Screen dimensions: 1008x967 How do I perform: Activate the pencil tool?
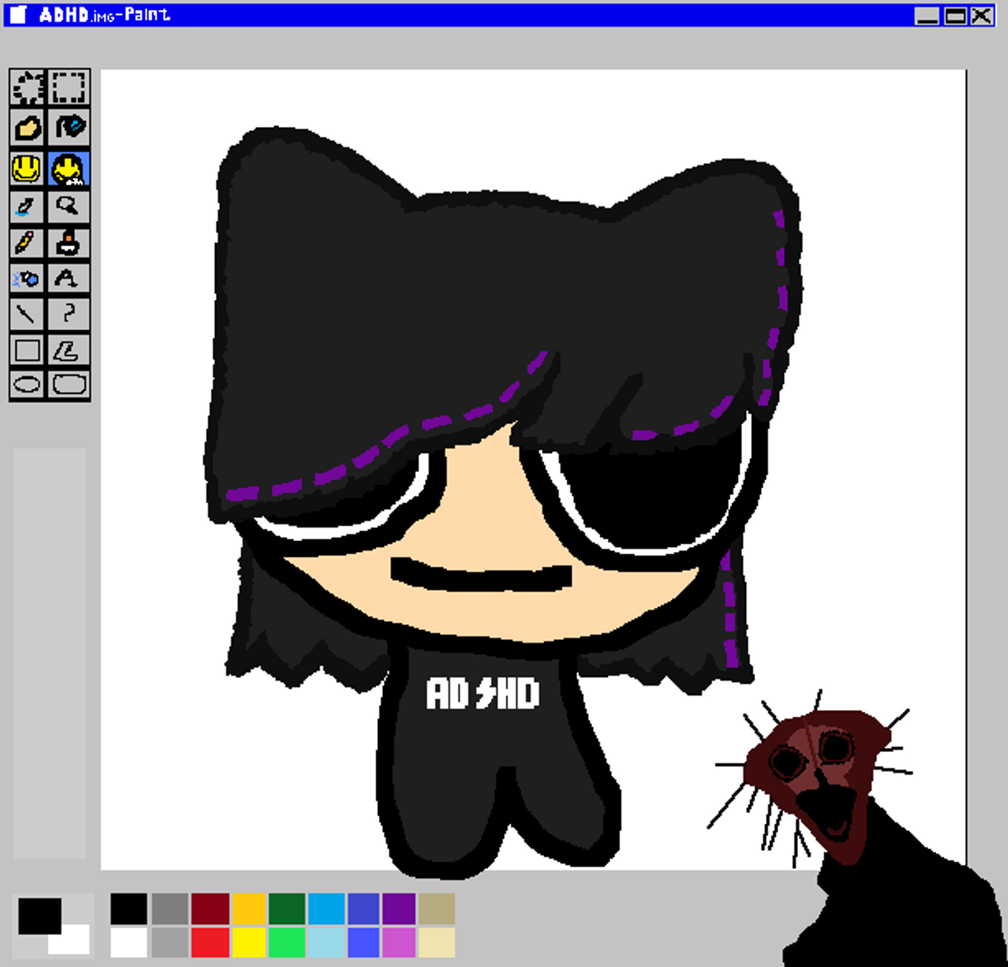tap(27, 244)
